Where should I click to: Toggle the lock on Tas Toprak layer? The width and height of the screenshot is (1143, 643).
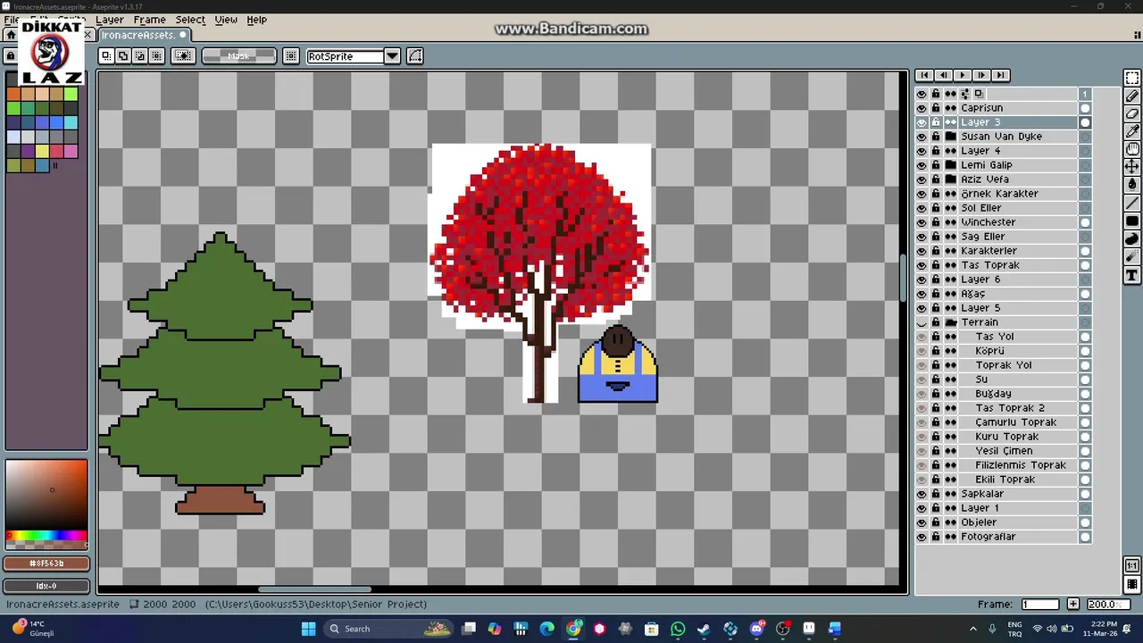point(936,265)
